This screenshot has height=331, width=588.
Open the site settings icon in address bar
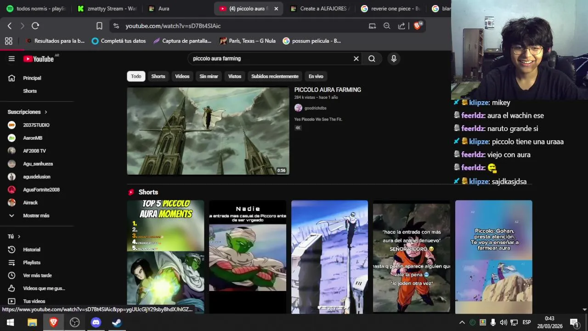tap(116, 26)
